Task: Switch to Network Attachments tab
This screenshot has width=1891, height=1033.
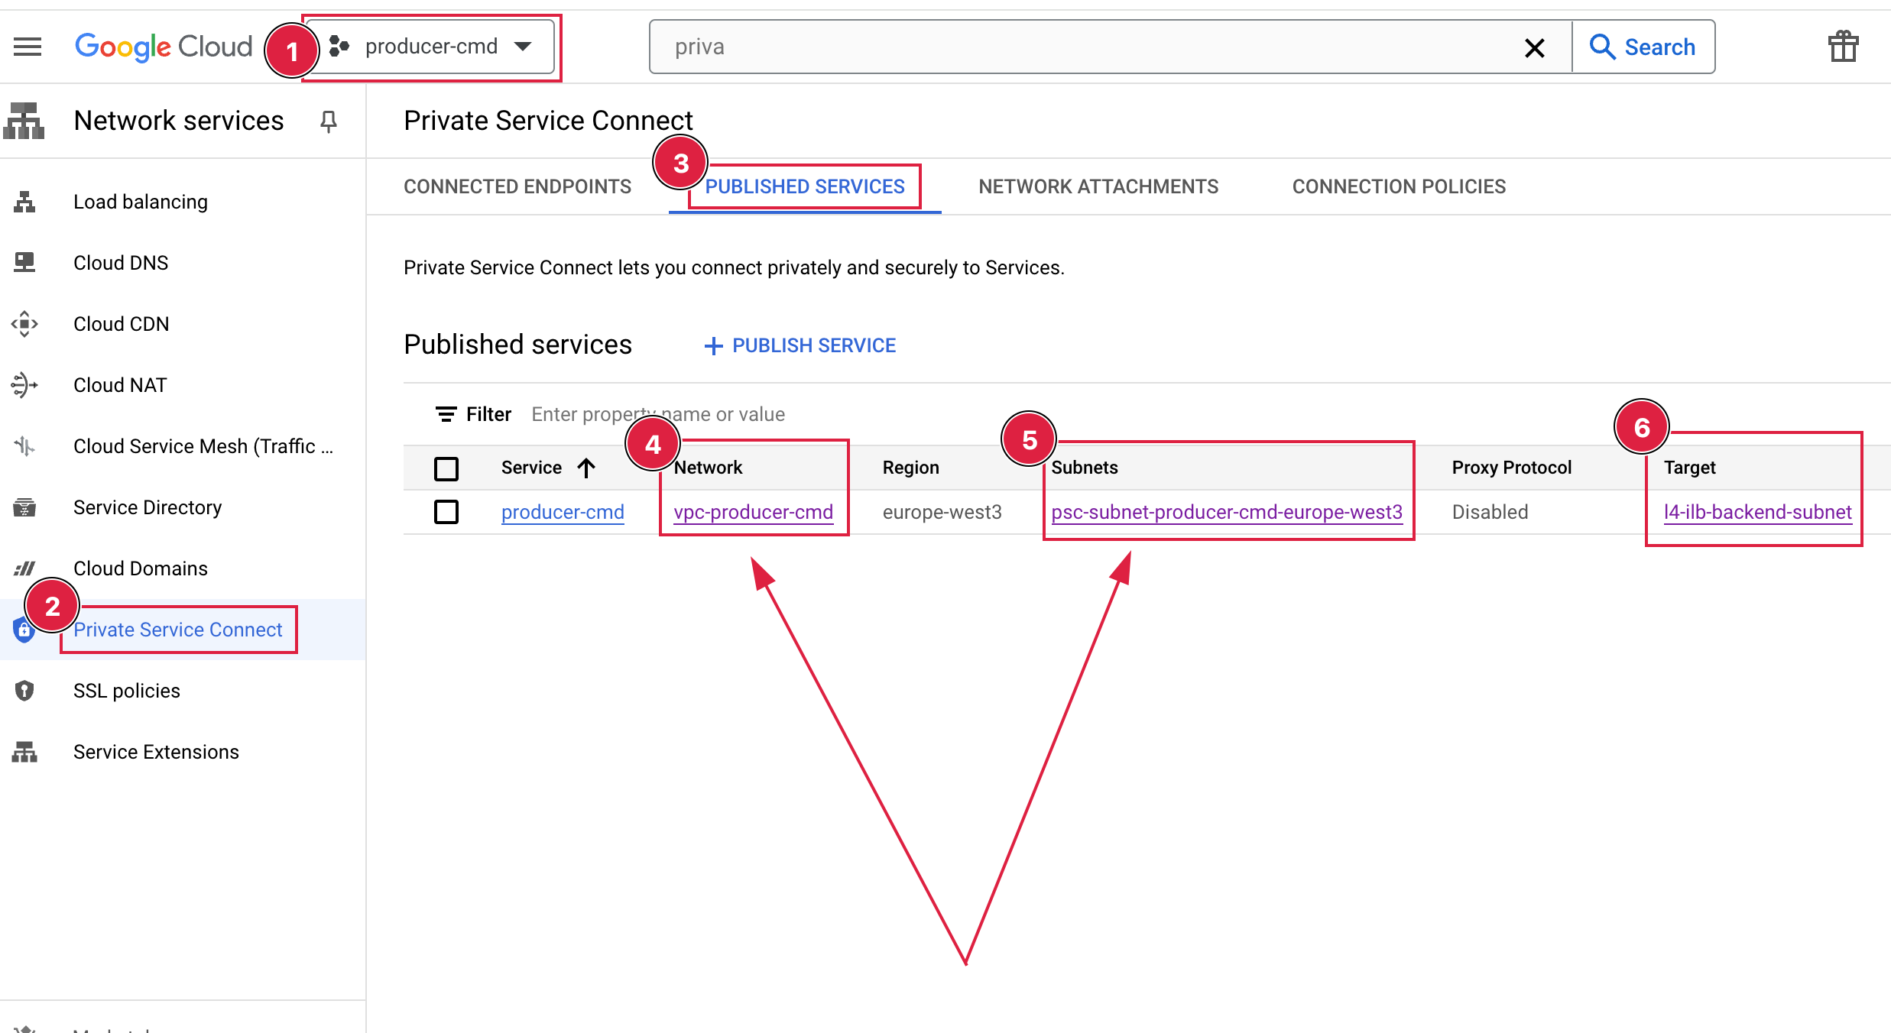Action: [x=1098, y=186]
